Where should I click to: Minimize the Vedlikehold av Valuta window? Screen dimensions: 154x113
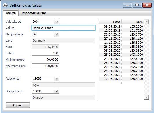[x=127, y=5]
